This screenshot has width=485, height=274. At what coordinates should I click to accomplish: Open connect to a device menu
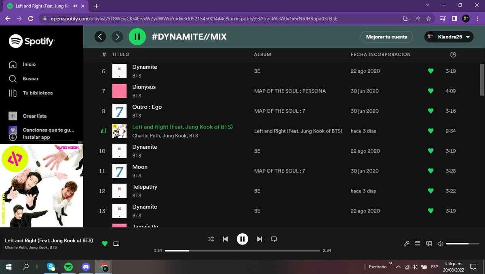(429, 244)
